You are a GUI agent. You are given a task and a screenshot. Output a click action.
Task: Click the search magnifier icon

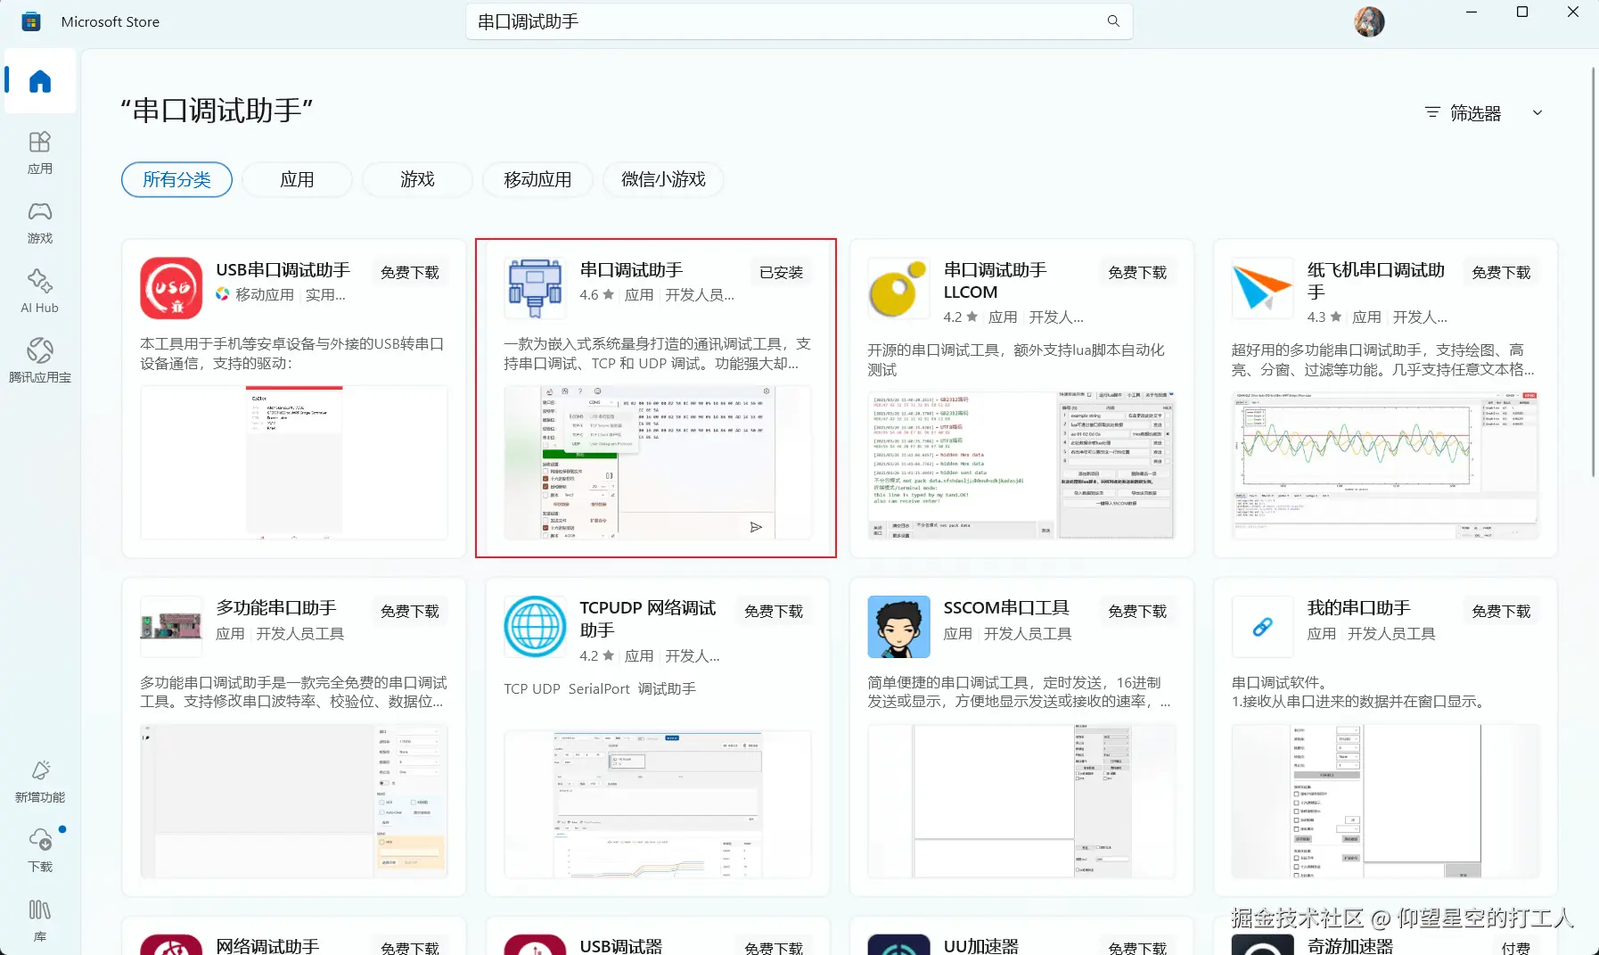[x=1113, y=21]
